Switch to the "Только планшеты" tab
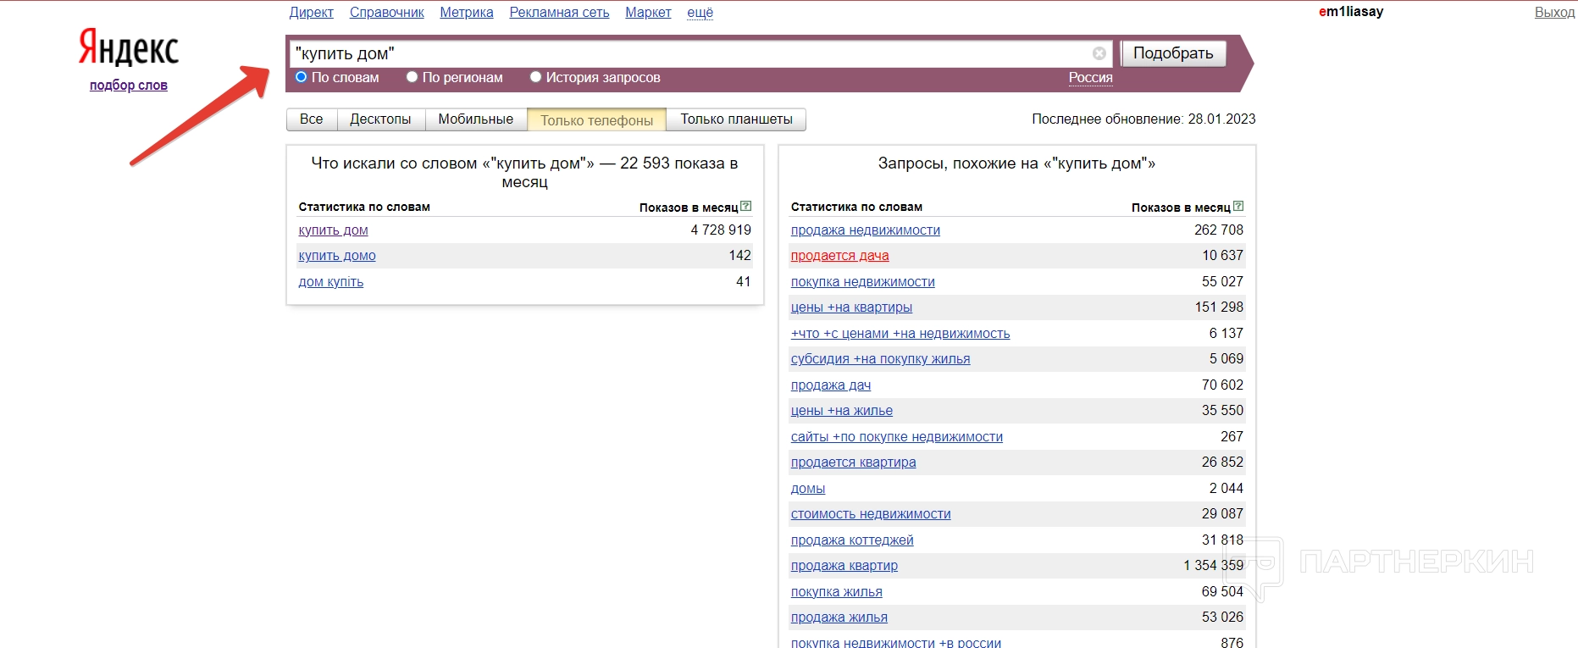This screenshot has height=648, width=1578. [736, 119]
